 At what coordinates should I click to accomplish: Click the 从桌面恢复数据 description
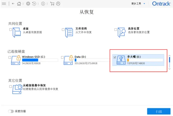32,32
